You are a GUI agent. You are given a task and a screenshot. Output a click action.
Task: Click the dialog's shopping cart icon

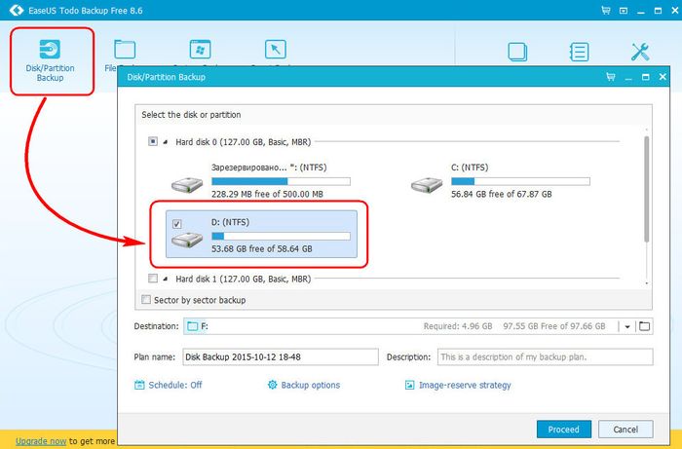pos(610,76)
